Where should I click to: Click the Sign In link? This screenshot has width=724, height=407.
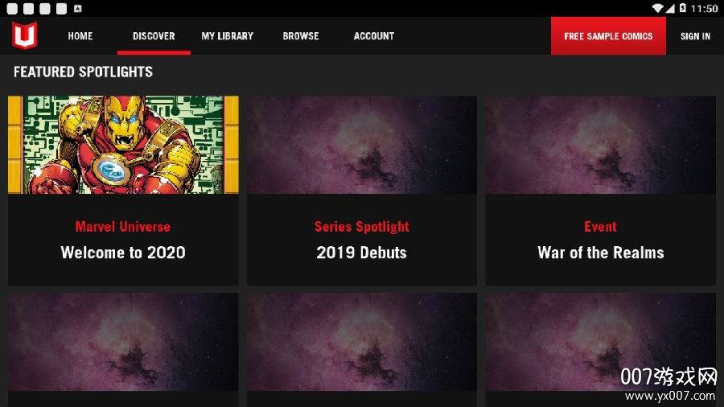coord(695,36)
